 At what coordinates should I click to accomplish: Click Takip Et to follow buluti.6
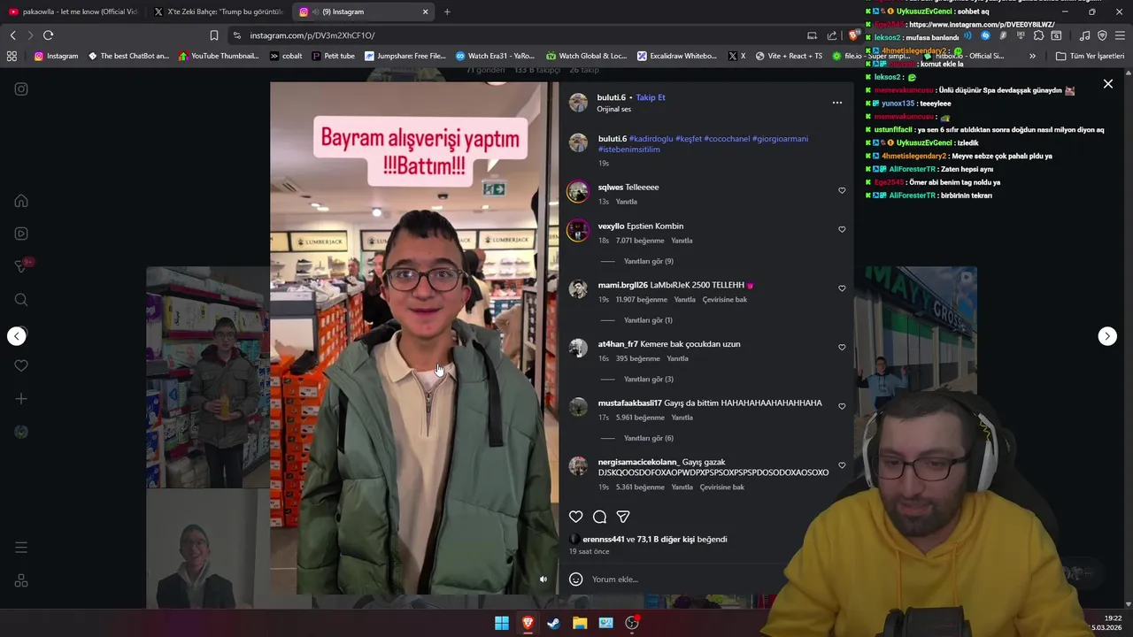(x=650, y=97)
